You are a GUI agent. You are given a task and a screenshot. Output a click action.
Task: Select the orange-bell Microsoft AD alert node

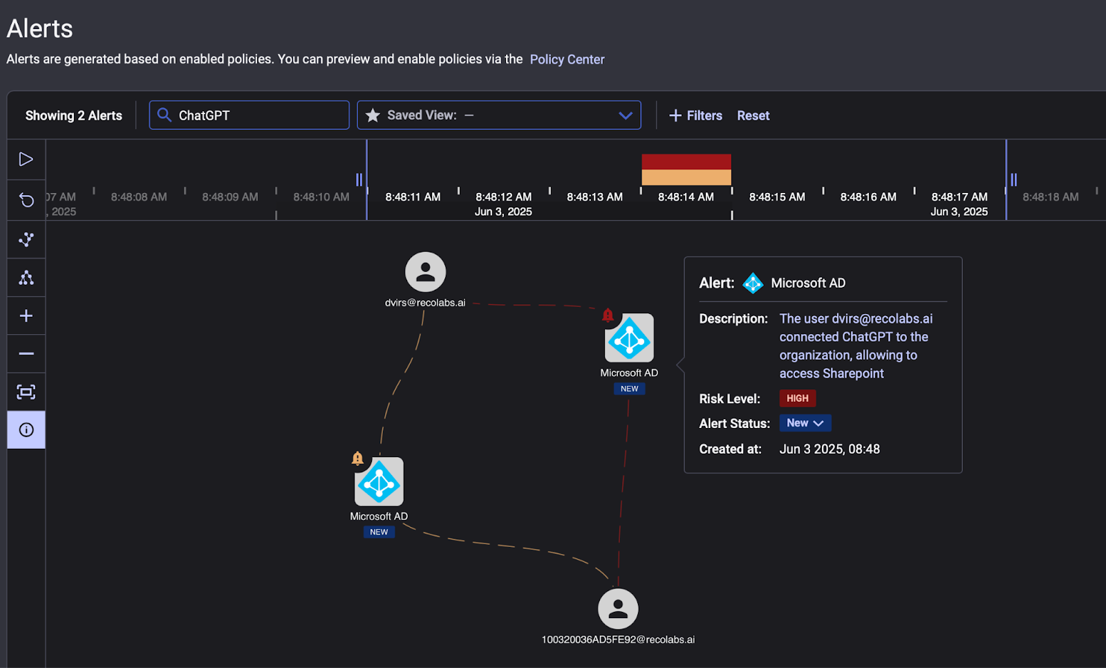[379, 482]
